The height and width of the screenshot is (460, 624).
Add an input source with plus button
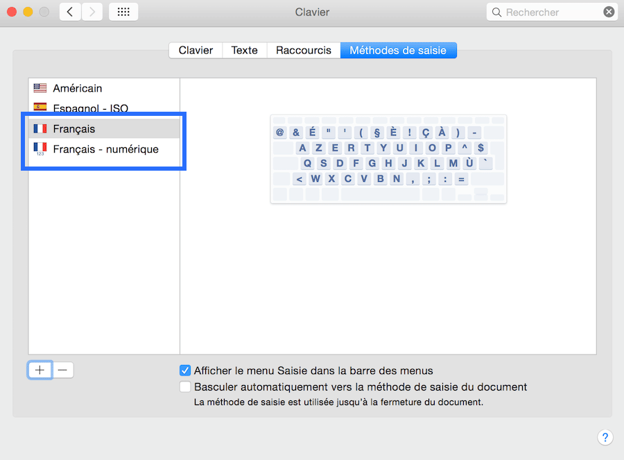point(40,370)
